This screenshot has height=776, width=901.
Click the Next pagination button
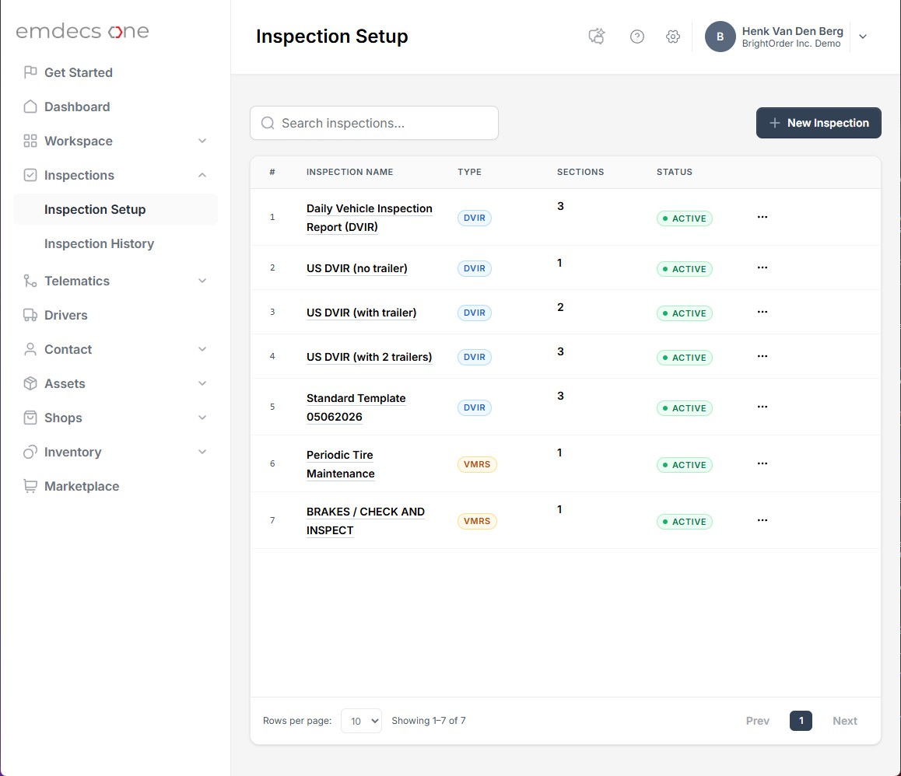tap(845, 721)
